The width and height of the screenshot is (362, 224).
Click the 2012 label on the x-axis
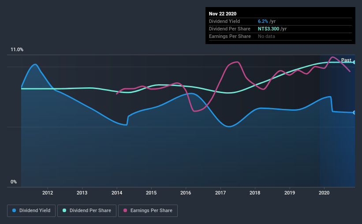pyautogui.click(x=48, y=193)
